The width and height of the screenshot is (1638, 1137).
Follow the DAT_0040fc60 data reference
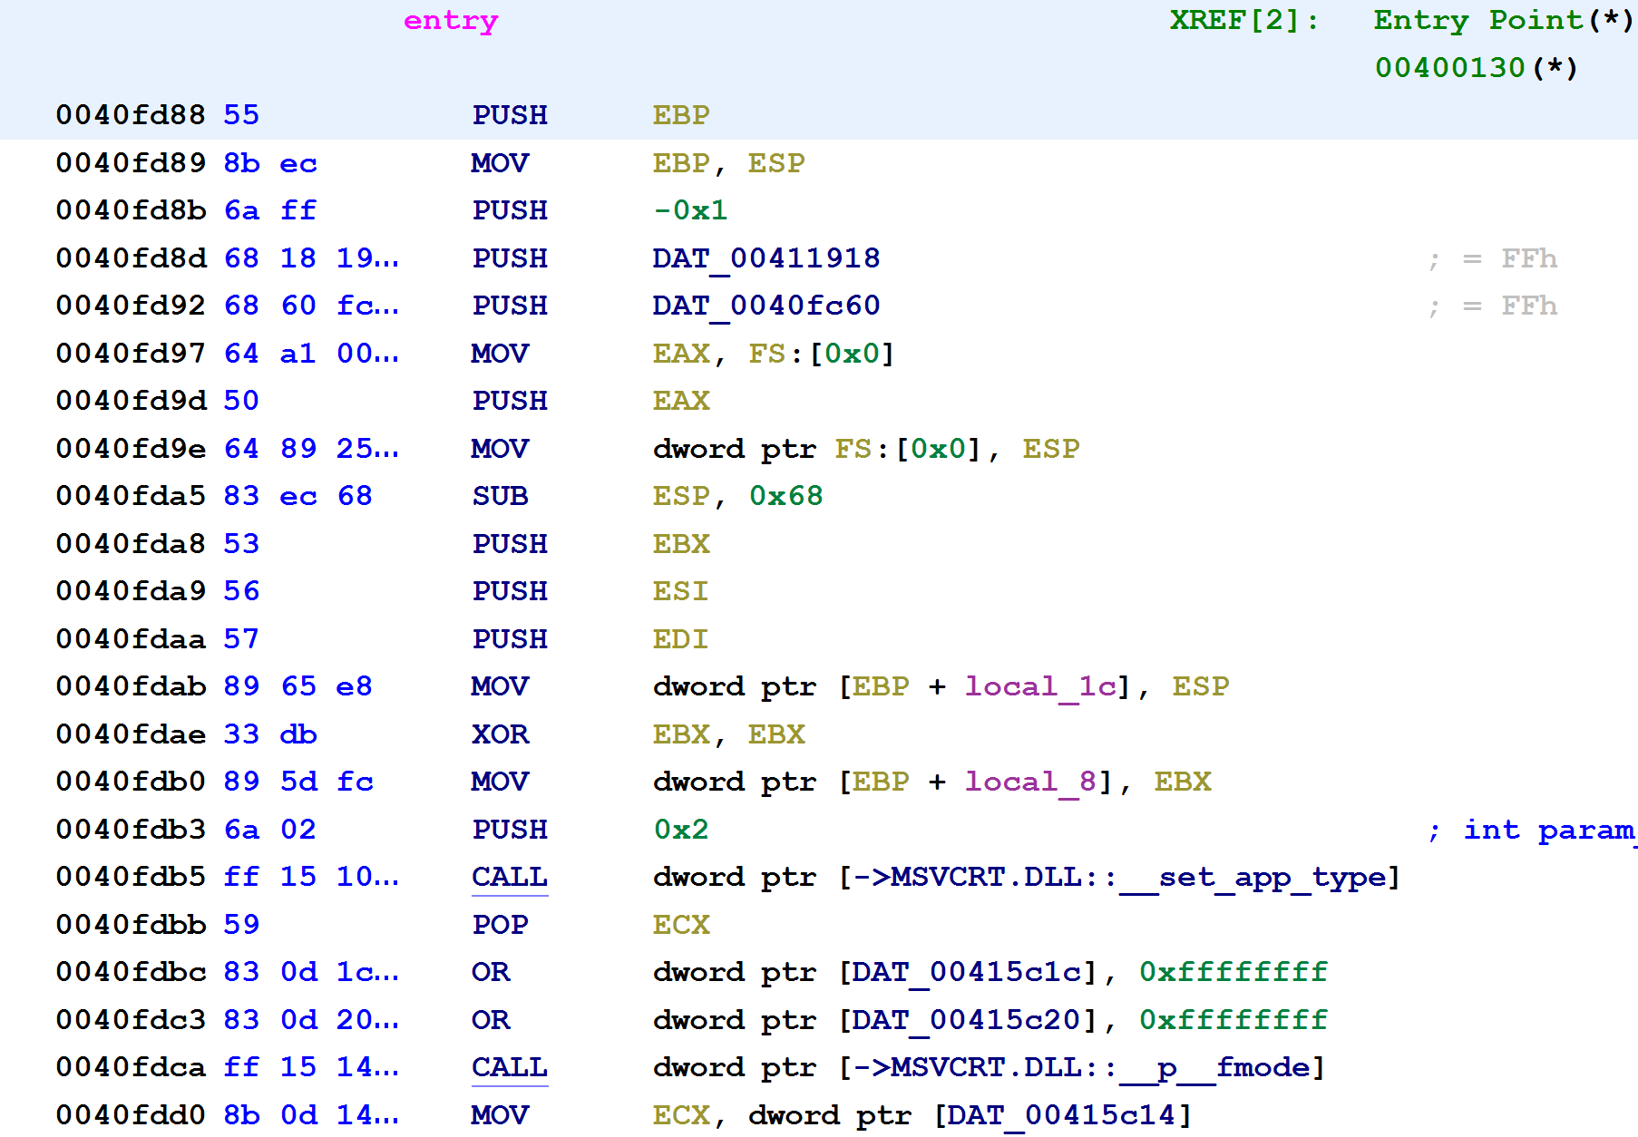point(765,306)
